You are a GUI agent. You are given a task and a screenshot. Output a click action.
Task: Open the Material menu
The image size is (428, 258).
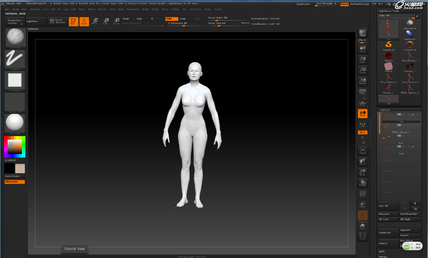(102, 9)
